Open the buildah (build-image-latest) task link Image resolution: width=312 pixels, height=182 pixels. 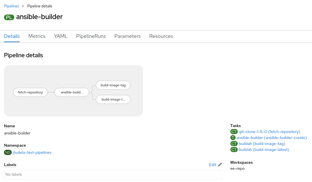coord(264,150)
